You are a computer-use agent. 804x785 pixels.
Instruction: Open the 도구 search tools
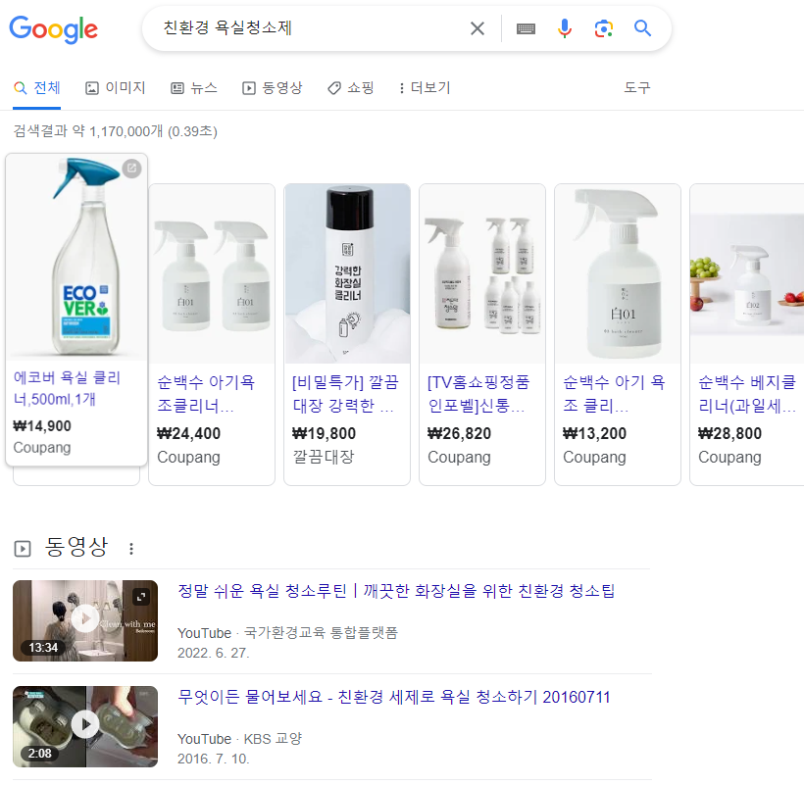click(637, 87)
